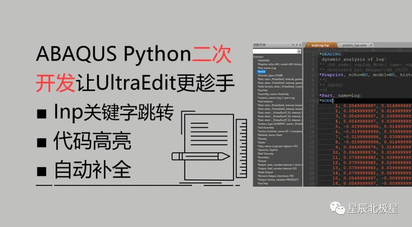Pin the function list panel
412x227 pixels.
pyautogui.click(x=297, y=45)
